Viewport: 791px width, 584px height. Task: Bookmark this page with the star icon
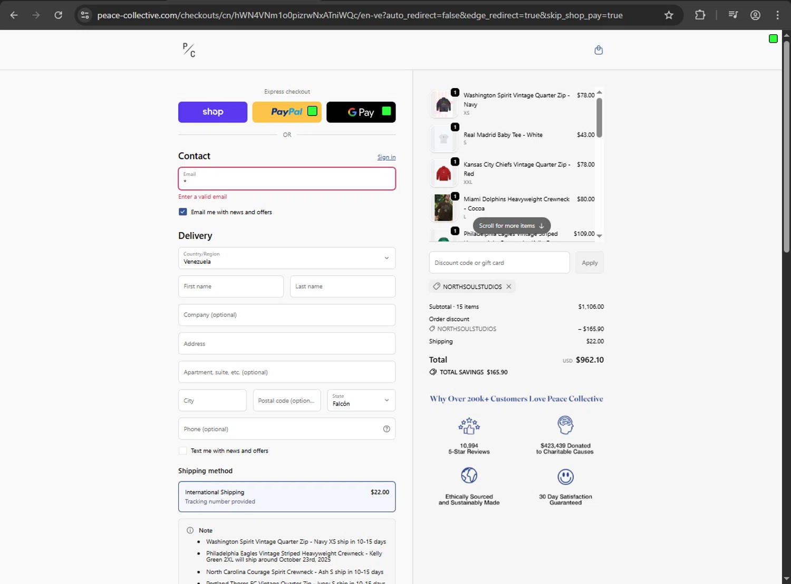pos(669,15)
